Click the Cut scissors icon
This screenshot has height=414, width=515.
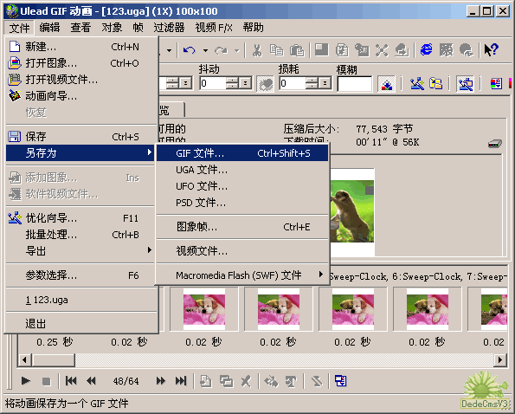(x=257, y=50)
